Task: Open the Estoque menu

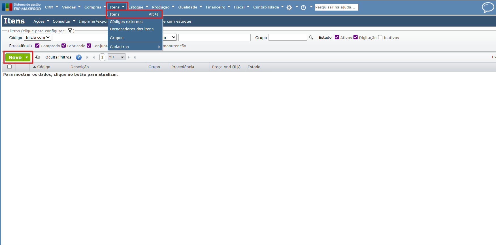Action: pos(138,7)
